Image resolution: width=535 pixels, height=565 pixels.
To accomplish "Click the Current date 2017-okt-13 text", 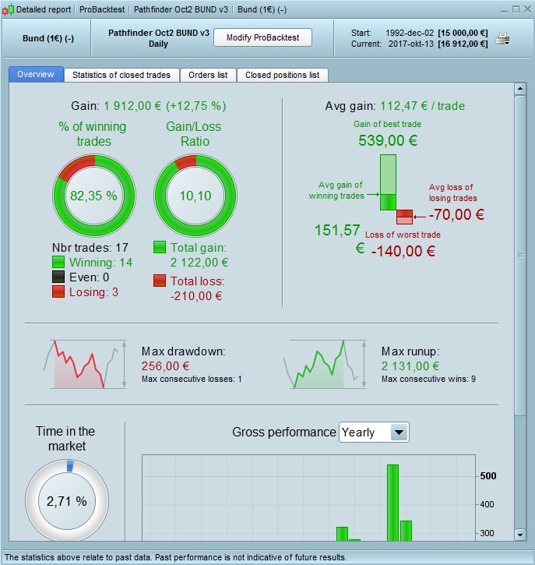I will (x=411, y=44).
